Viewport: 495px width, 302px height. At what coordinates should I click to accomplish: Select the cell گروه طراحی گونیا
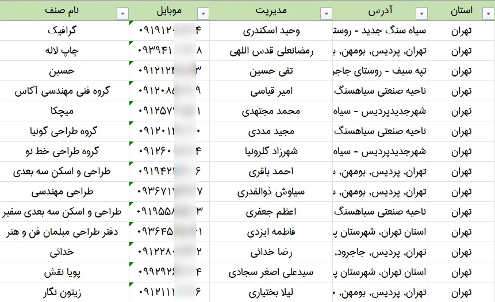[64, 131]
